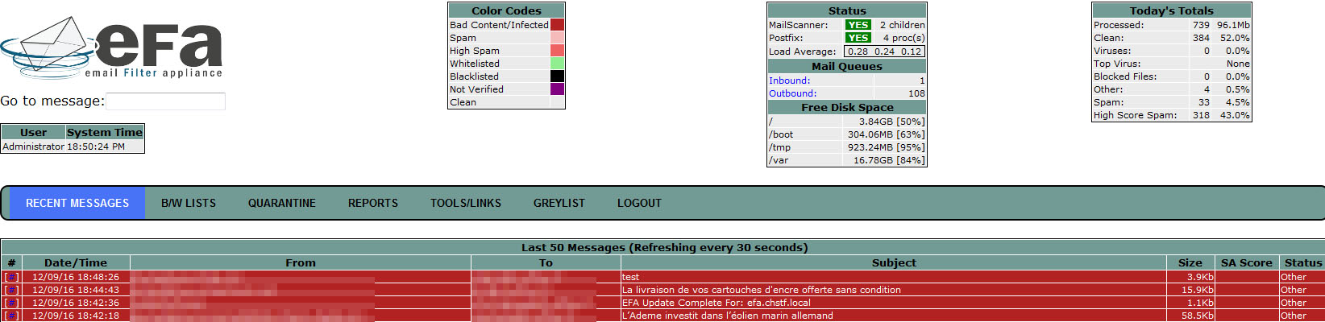Screen dimensions: 1325x322
Task: Click the Go to message input field
Action: [166, 101]
